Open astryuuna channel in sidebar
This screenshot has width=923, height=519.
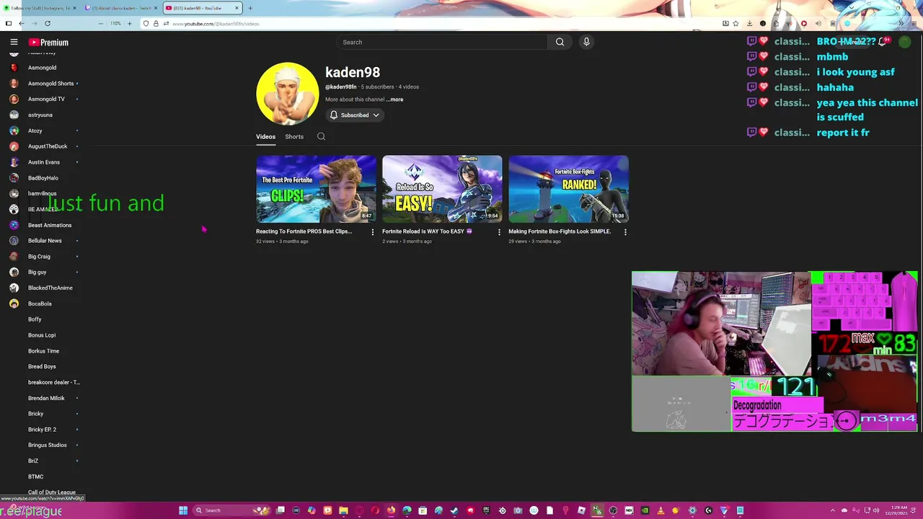click(40, 115)
